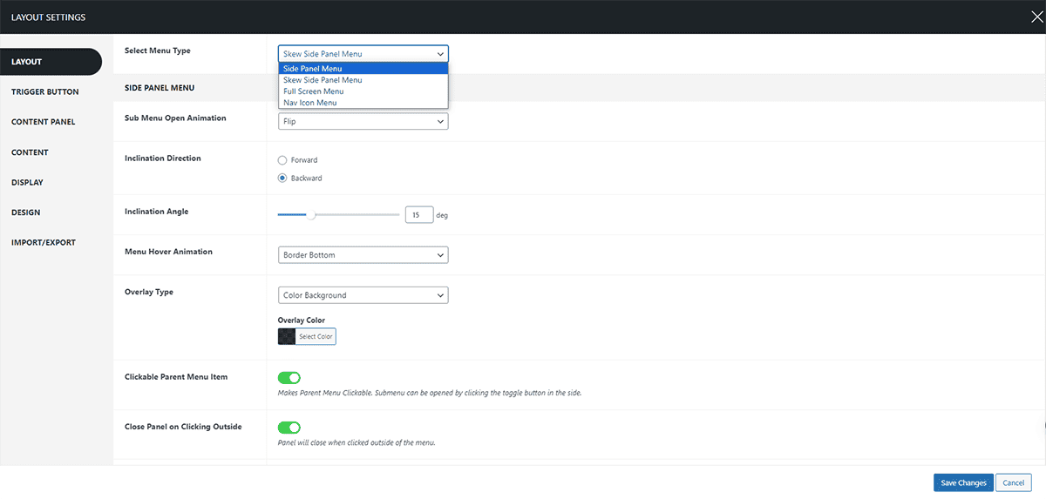Open Sub Menu Open Animation dropdown
The width and height of the screenshot is (1046, 499).
[363, 122]
